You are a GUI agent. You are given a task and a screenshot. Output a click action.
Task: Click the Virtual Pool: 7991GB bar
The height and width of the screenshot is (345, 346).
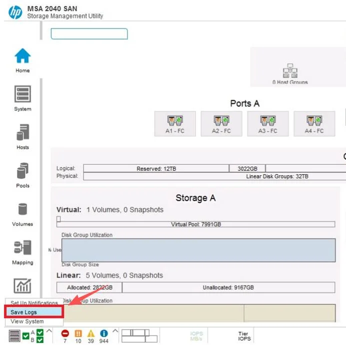tap(195, 224)
